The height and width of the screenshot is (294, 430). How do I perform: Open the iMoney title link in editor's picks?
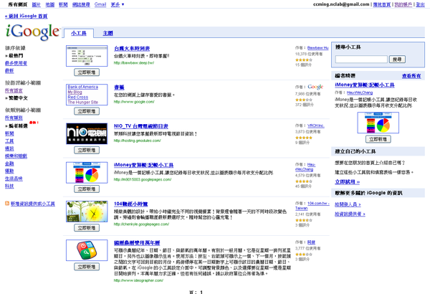coord(365,85)
